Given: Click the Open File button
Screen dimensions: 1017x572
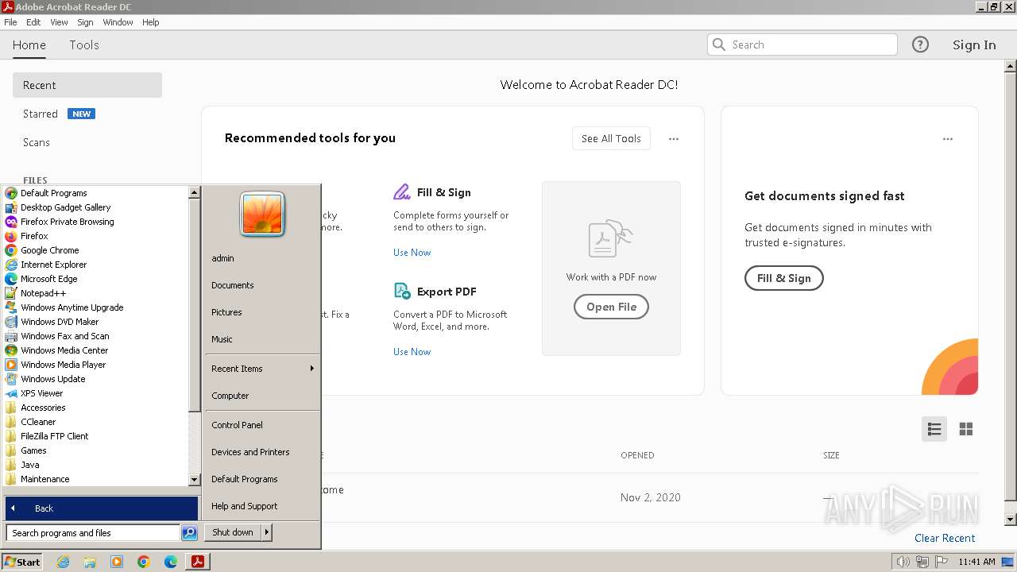Looking at the screenshot, I should point(611,307).
